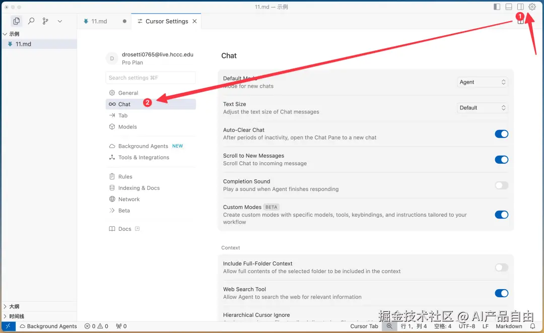Image resolution: width=544 pixels, height=333 pixels.
Task: Toggle the primary sidebar layout icon
Action: 497,7
